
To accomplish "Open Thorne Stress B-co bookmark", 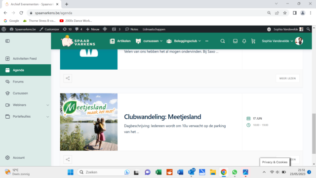I will point(39,21).
